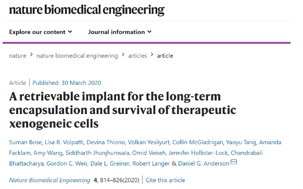Click corresponding author Daniel G. Anderson

tap(204, 163)
